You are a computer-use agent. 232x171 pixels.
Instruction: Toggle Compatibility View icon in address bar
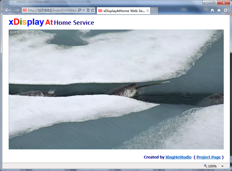[88, 10]
